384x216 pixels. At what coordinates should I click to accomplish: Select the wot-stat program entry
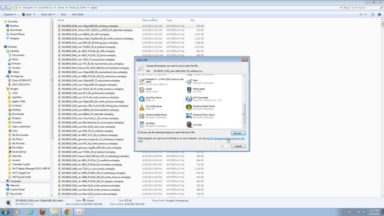[x=194, y=125]
